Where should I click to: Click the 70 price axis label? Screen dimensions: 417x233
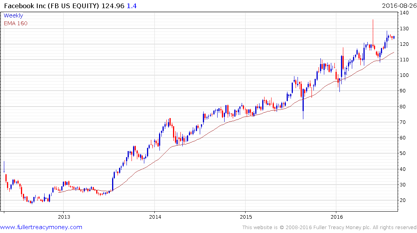pyautogui.click(x=403, y=122)
